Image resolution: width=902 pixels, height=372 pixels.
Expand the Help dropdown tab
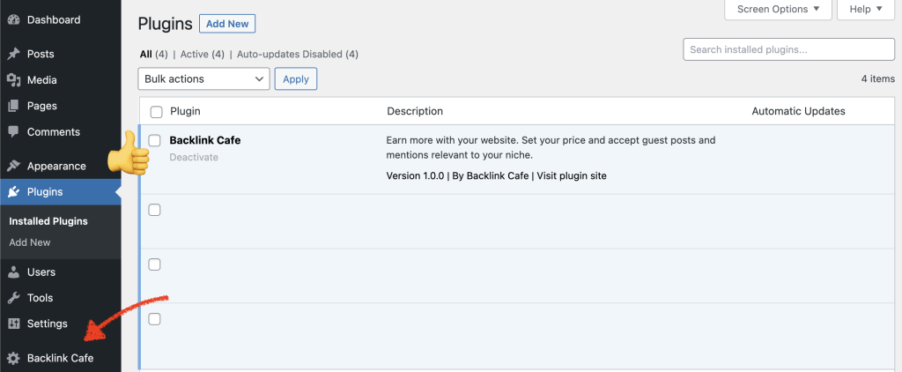click(867, 9)
